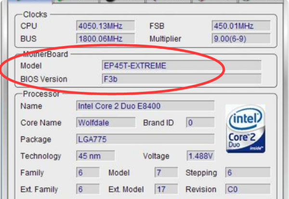Click the Brand ID field showing 0
289x199 pixels.
point(200,123)
